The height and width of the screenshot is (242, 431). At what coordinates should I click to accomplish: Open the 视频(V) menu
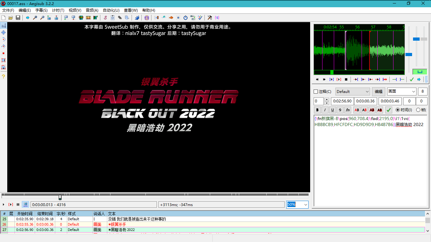click(x=75, y=10)
